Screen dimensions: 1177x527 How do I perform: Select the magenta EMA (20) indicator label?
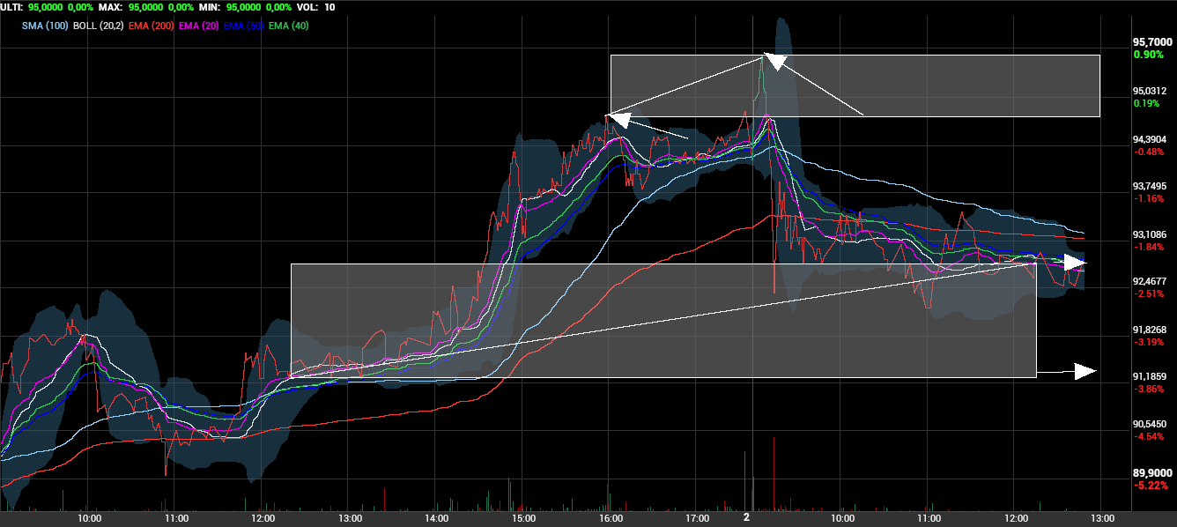tap(198, 26)
